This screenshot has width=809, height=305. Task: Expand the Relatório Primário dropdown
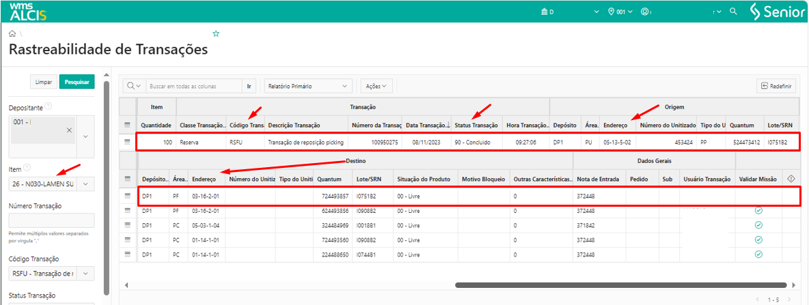coord(346,87)
